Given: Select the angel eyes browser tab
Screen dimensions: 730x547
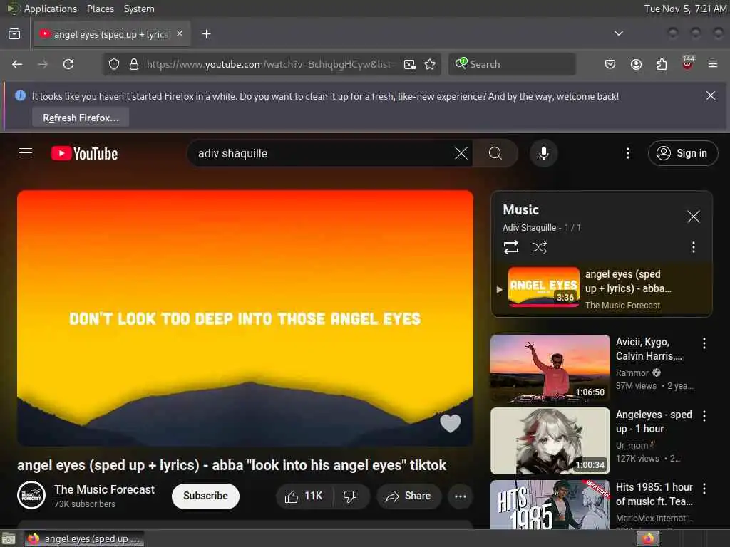Looking at the screenshot, I should [x=111, y=34].
